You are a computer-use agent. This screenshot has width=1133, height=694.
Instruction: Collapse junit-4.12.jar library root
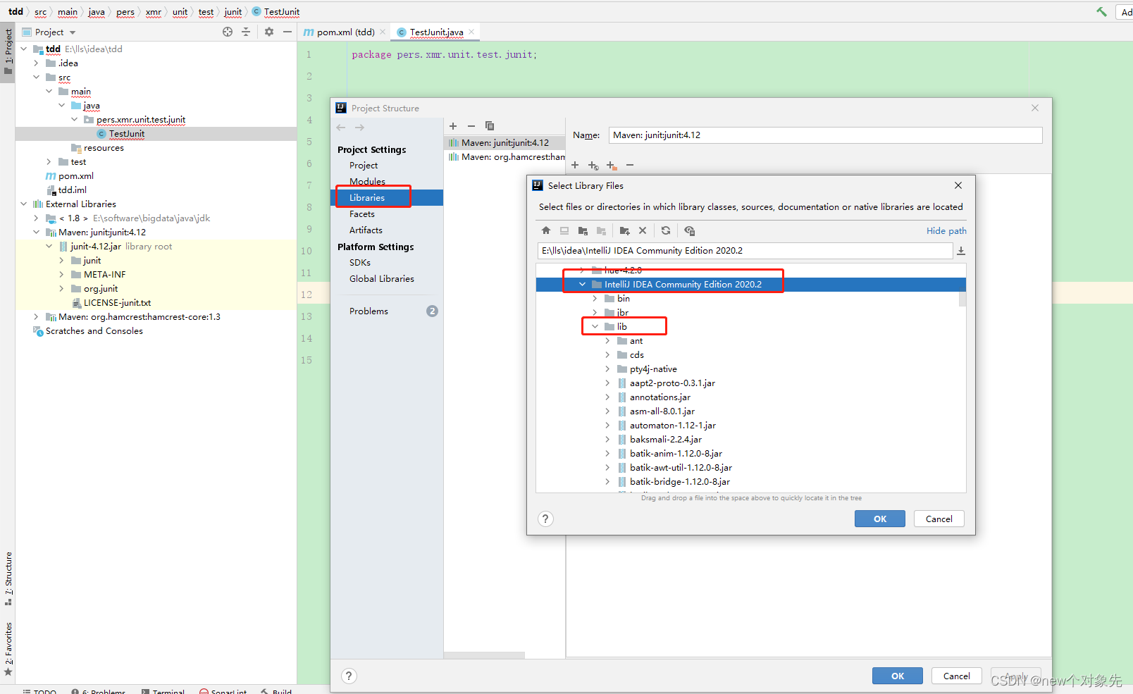pos(49,246)
